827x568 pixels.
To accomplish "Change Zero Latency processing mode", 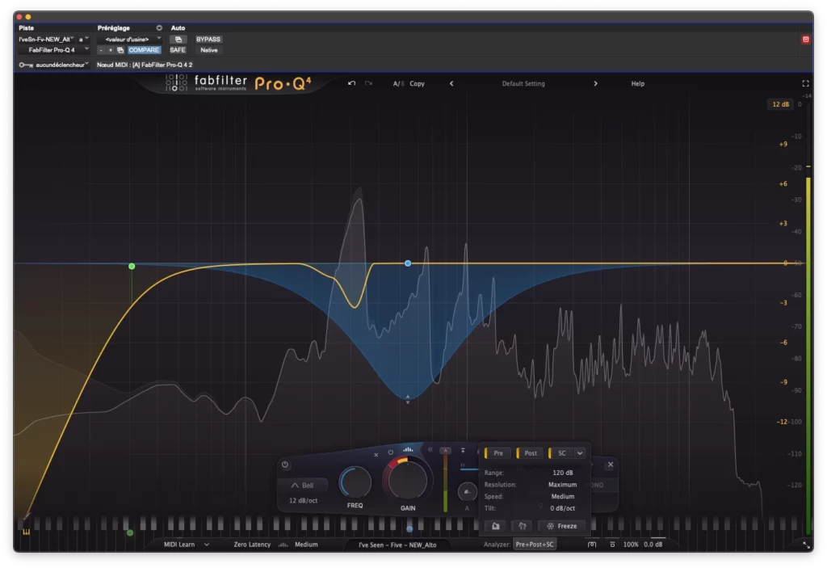I will point(252,545).
